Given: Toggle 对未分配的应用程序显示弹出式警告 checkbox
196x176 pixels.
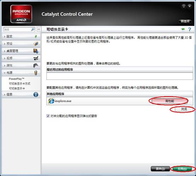Looking at the screenshot, I should [48, 116].
